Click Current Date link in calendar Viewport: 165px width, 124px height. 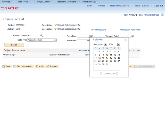109,74
